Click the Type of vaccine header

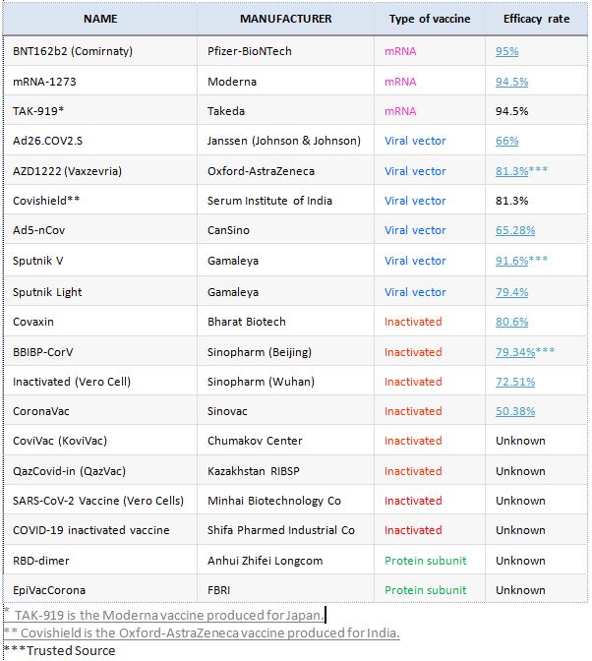pyautogui.click(x=430, y=19)
